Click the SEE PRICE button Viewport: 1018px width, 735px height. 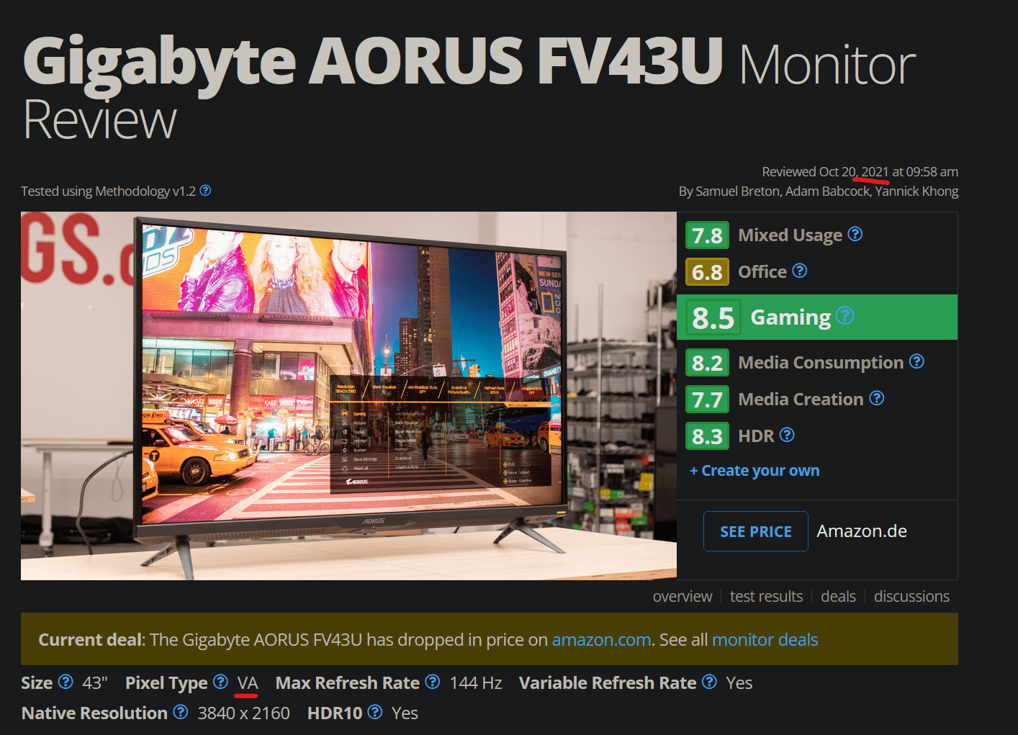pyautogui.click(x=756, y=531)
